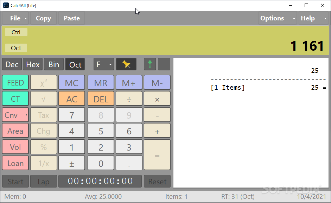The height and width of the screenshot is (203, 331).
Task: Click the AC all clear key
Action: click(x=71, y=99)
